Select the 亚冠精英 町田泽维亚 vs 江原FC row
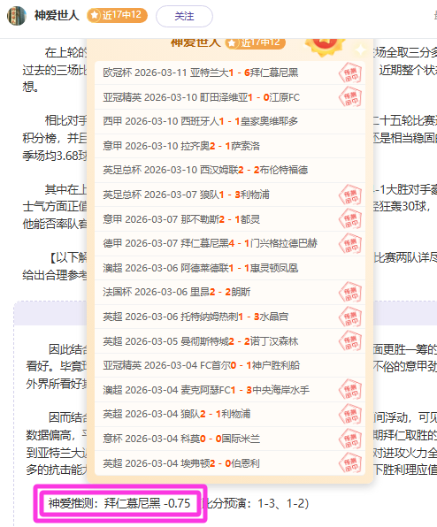 230,97
